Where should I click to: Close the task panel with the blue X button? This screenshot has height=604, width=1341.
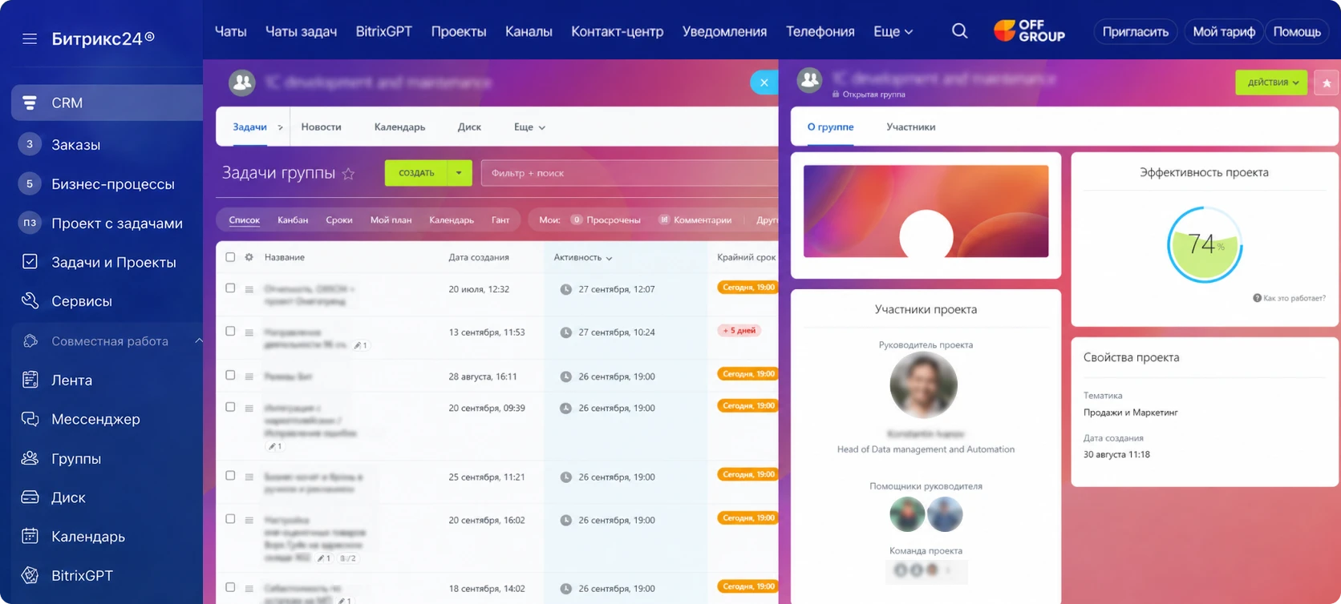pos(764,83)
